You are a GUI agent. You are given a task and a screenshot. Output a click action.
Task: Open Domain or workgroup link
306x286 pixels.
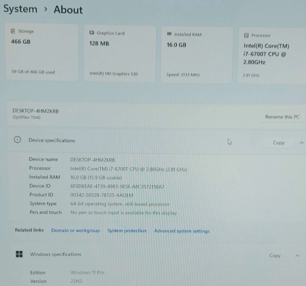[76, 230]
